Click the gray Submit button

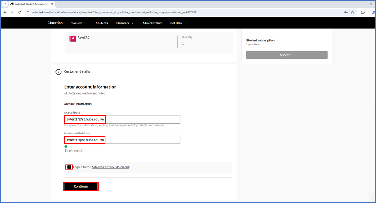coord(286,55)
